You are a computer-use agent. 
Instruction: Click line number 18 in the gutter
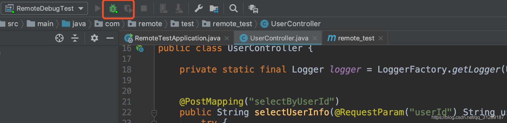point(127,70)
